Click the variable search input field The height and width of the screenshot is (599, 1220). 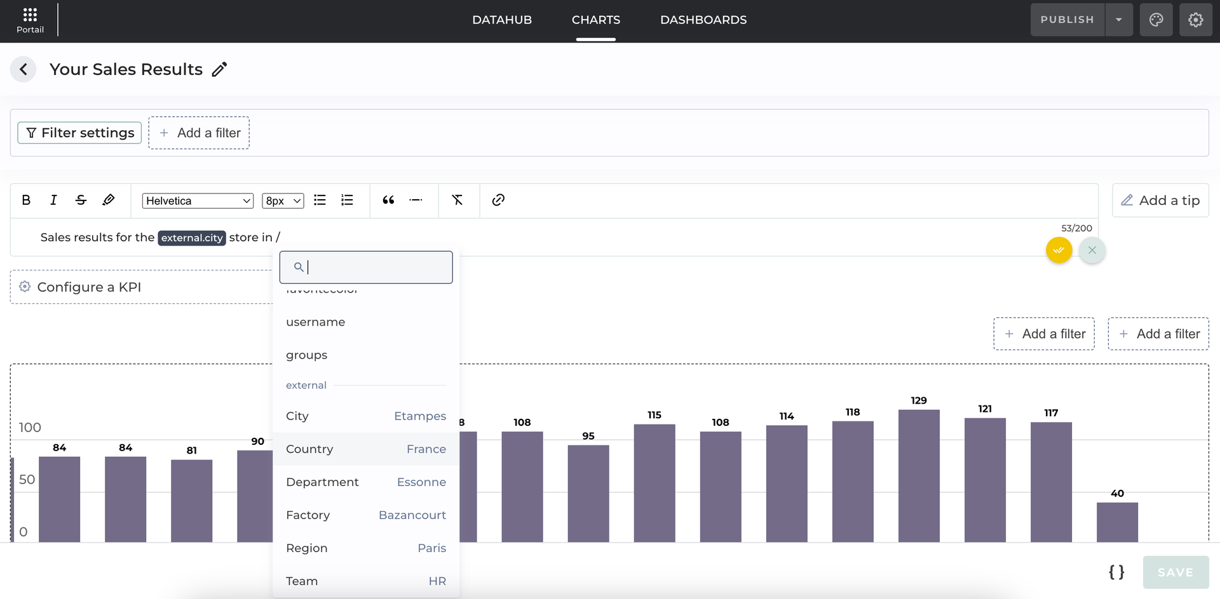375,267
